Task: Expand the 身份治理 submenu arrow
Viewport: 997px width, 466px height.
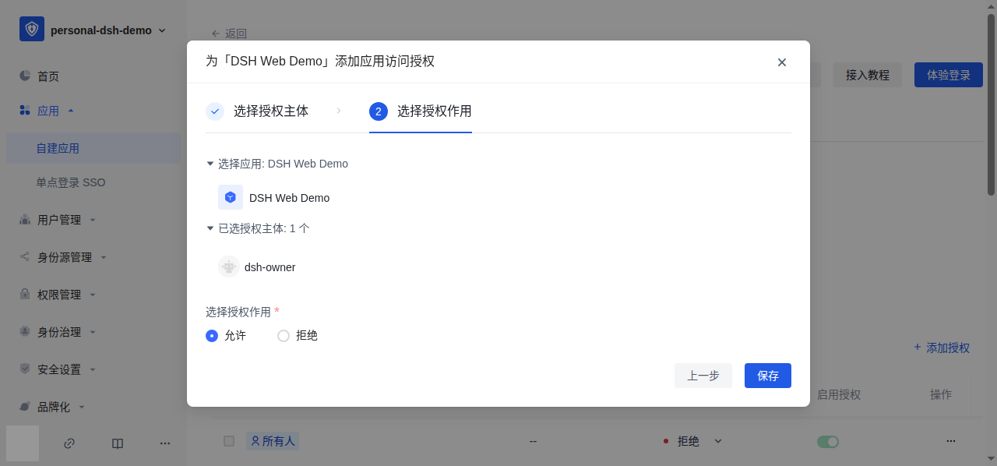Action: coord(93,332)
